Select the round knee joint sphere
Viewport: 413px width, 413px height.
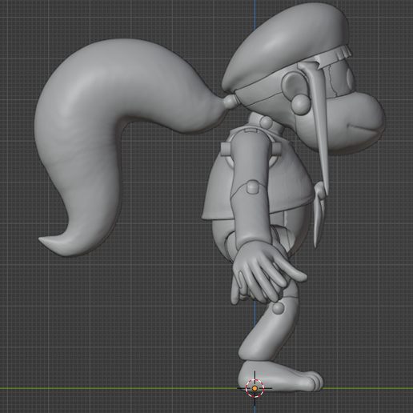click(279, 308)
